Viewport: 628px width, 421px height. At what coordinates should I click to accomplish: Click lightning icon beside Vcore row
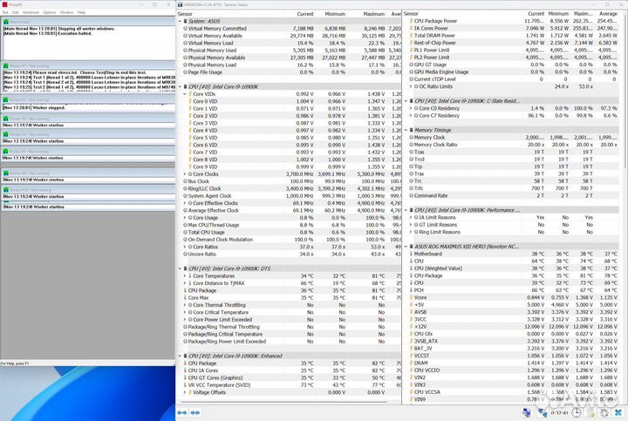[411, 297]
